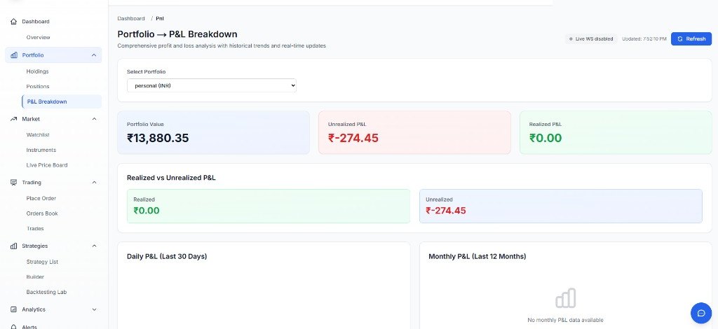Navigate to Instruments

41,150
